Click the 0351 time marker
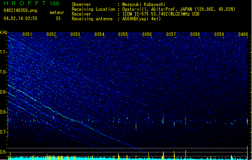Viewport: 252px width, 160px height. click(27, 34)
